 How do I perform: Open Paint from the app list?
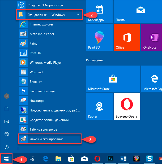point(33,44)
